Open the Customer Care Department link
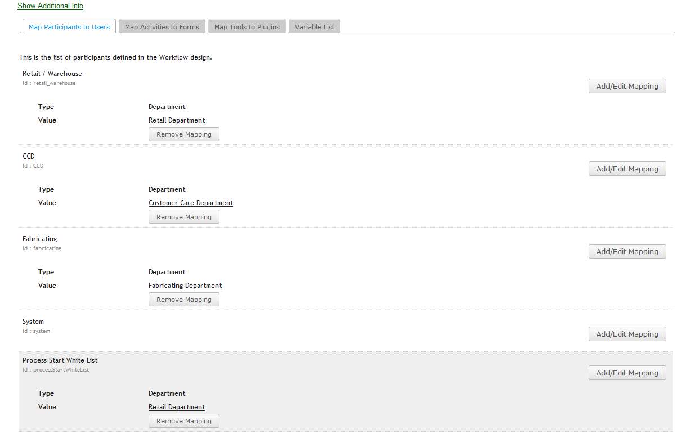Viewport: 690px width, 448px height. 191,203
